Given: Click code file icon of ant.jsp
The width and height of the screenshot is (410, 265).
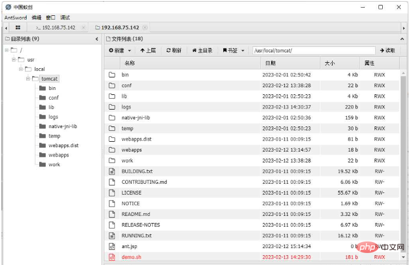Looking at the screenshot, I should click(x=112, y=246).
